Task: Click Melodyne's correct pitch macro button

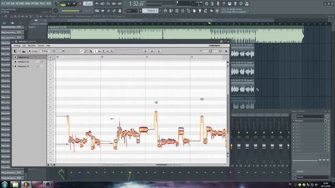Action: 146,51
